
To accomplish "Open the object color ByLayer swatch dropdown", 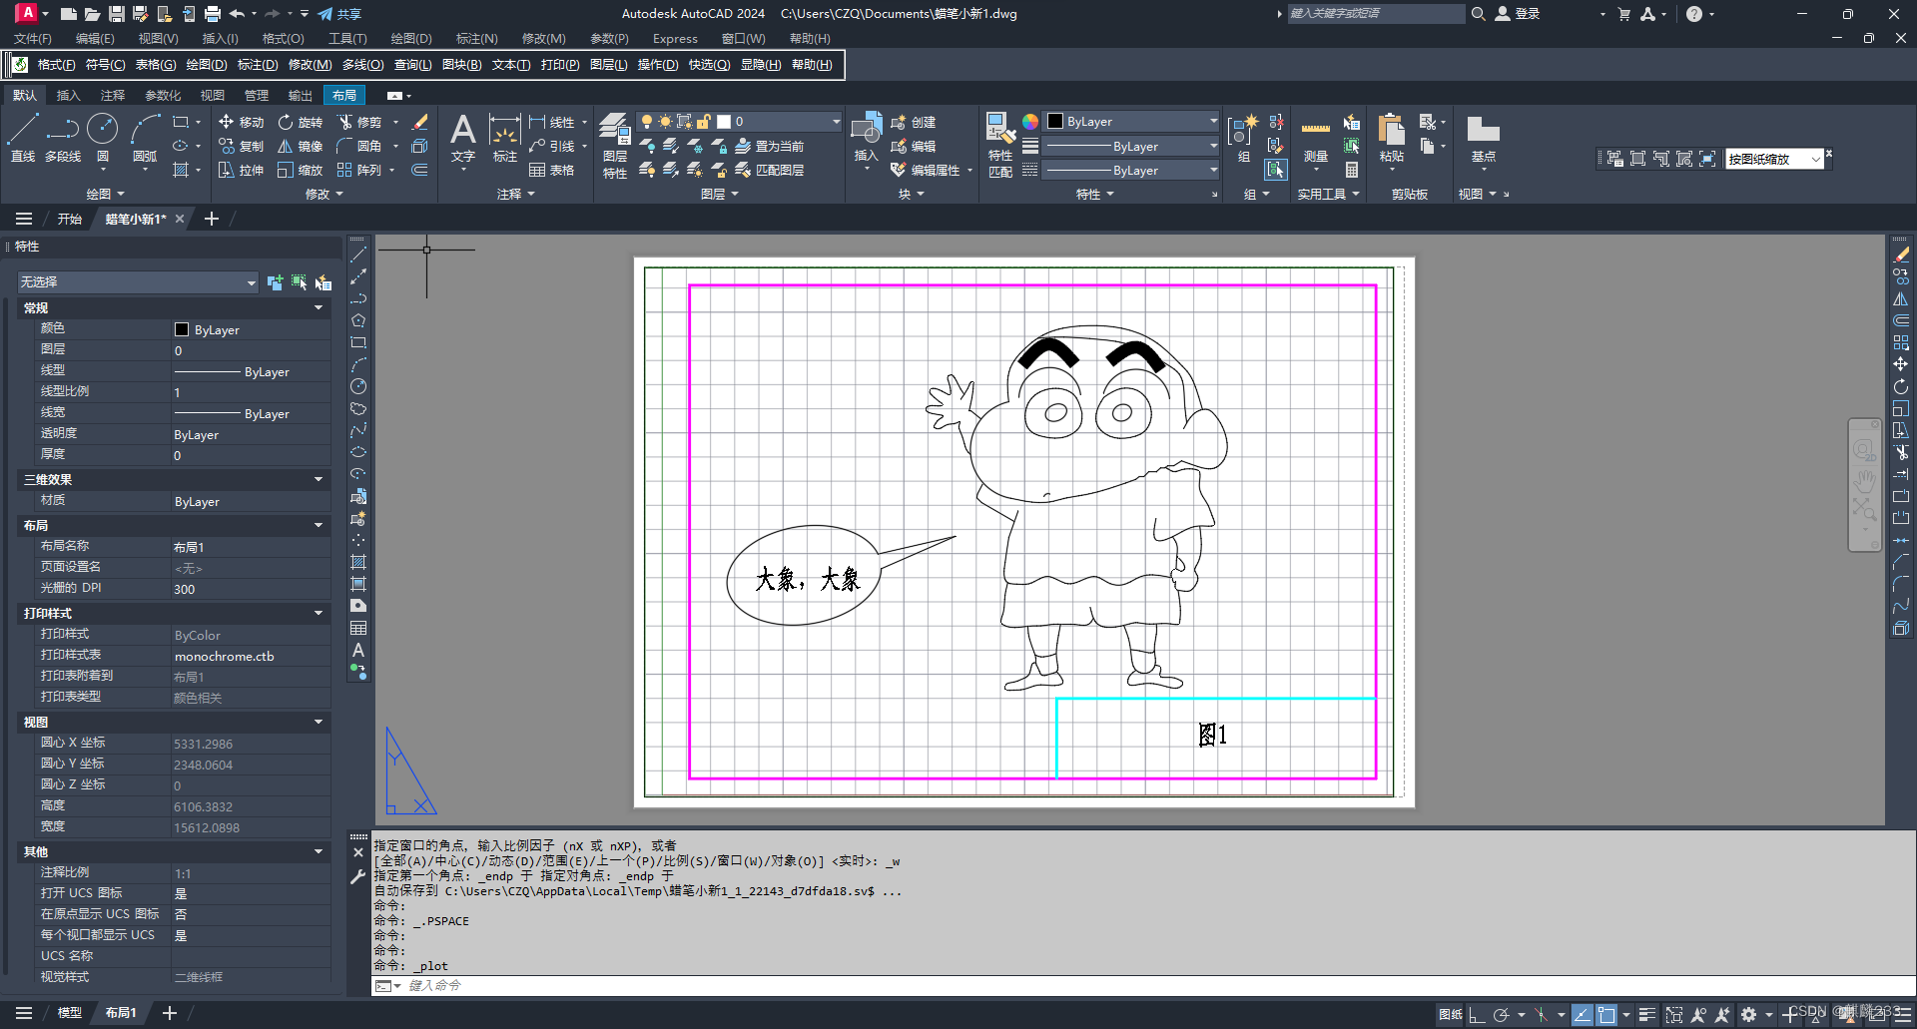I will [x=1132, y=121].
